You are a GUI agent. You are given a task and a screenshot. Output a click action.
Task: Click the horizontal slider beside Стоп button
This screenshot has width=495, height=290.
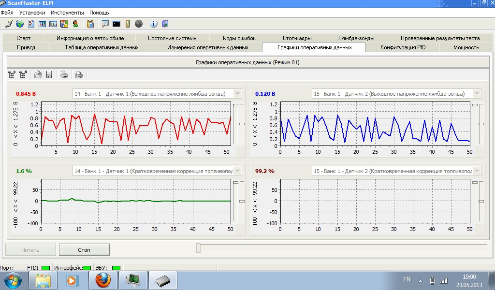pos(198,248)
